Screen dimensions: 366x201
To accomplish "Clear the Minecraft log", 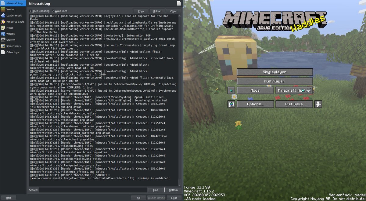I will click(173, 11).
